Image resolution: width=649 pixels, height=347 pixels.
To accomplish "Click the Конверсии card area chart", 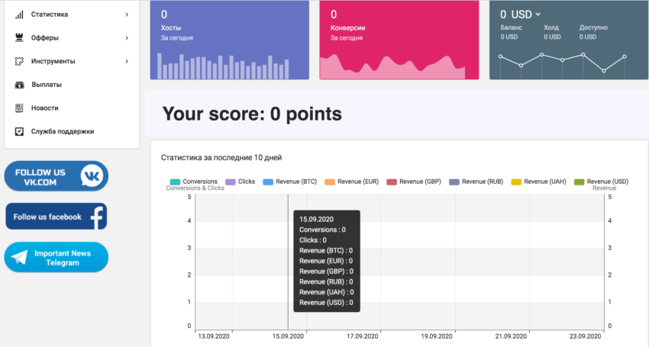I will point(392,67).
